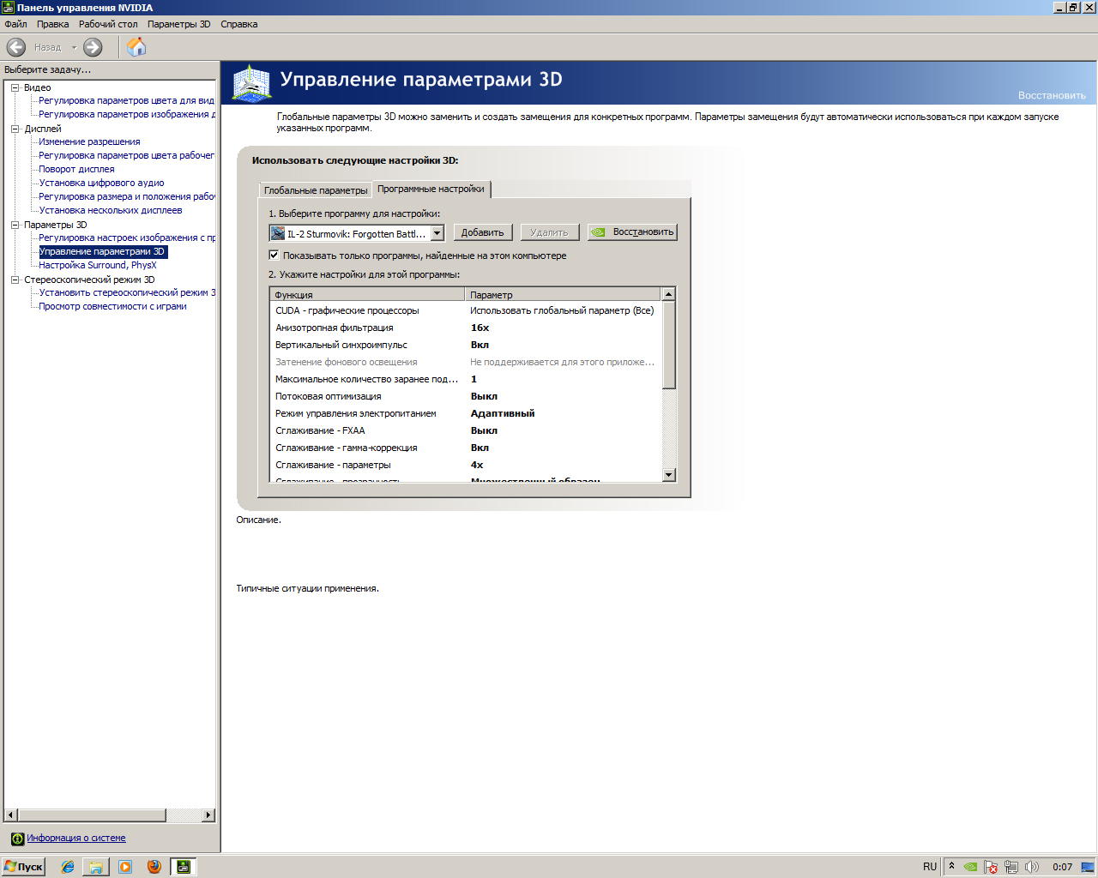Open the IL-2 Sturmovik program dropdown
Screen dimensions: 1098x878
pyautogui.click(x=356, y=233)
